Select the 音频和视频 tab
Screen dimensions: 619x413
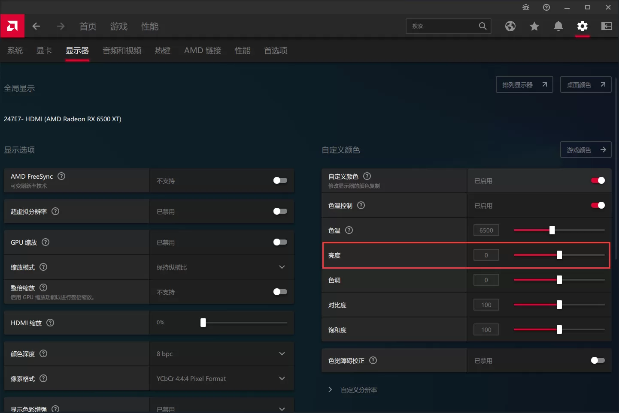click(x=122, y=51)
